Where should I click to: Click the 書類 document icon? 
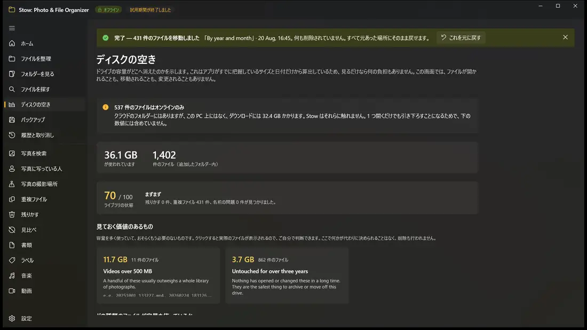click(x=12, y=245)
